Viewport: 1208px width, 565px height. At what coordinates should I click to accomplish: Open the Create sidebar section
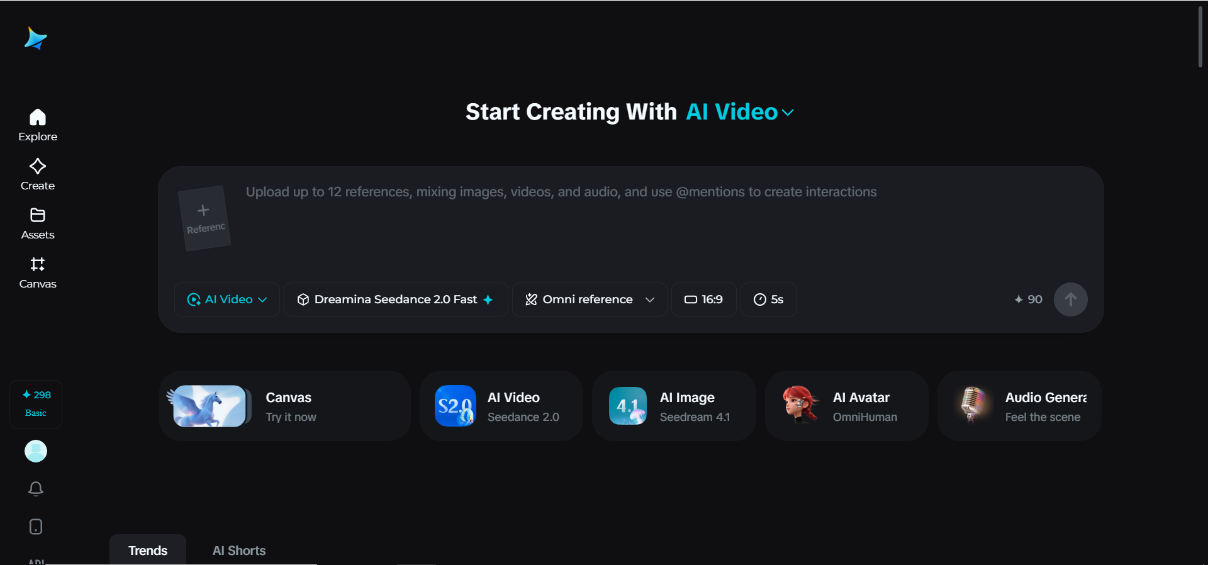(38, 174)
